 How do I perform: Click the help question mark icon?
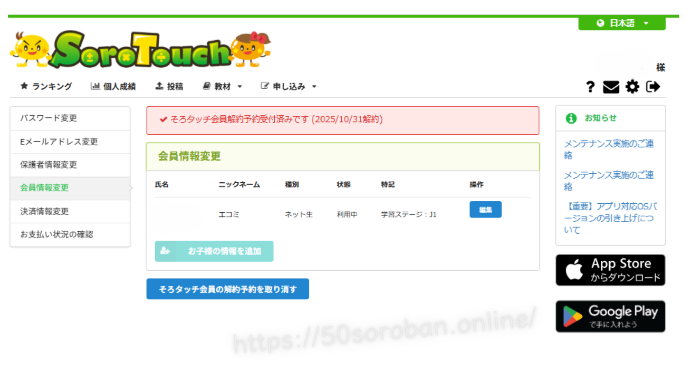(x=590, y=87)
